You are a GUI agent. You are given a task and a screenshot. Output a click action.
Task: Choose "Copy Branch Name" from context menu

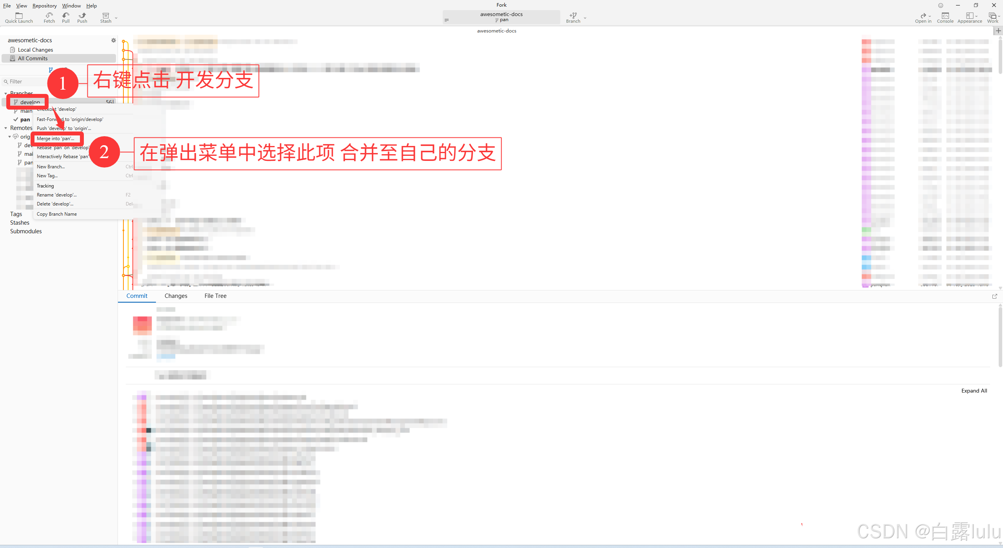[x=57, y=214]
